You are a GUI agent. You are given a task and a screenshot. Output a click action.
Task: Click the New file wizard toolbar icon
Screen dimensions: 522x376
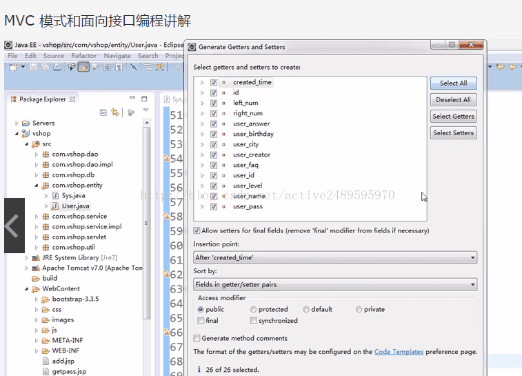tap(13, 67)
